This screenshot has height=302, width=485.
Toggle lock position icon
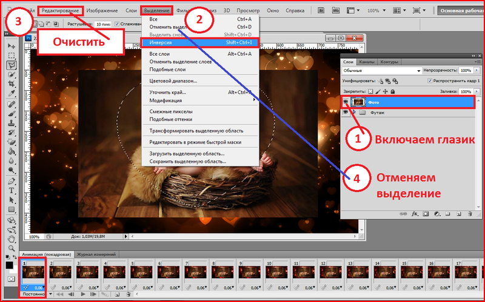click(386, 91)
